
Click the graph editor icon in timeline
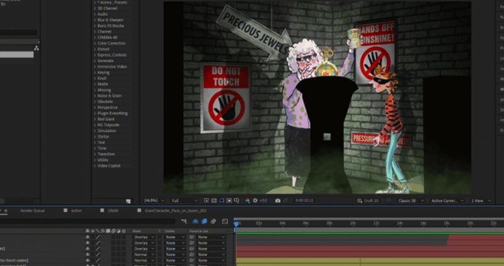(x=226, y=222)
